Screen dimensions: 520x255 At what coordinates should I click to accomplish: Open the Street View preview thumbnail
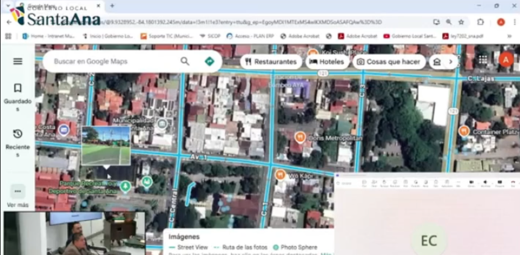click(106, 146)
